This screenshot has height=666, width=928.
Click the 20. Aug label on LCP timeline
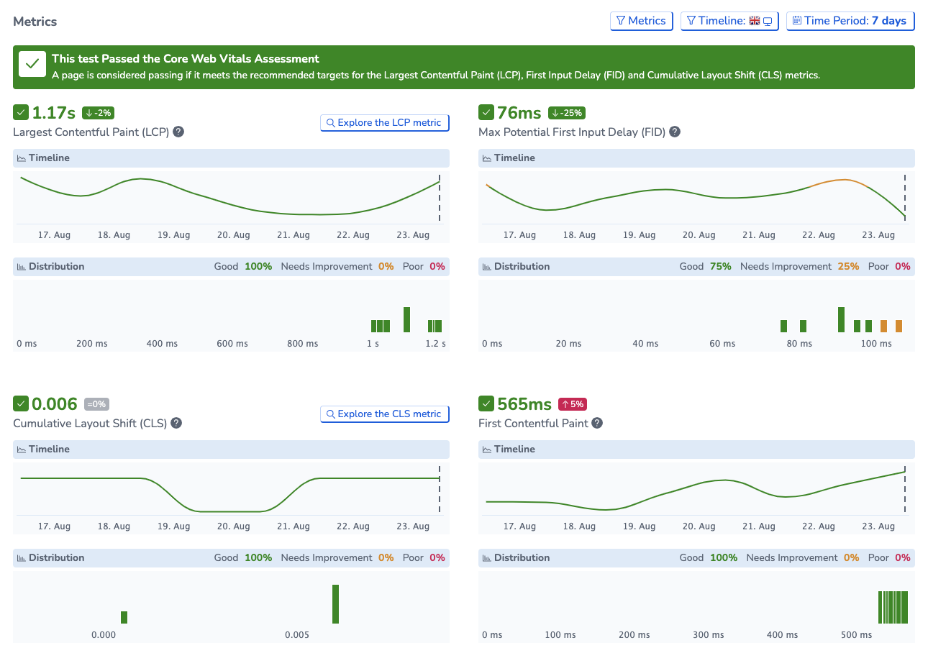point(234,235)
